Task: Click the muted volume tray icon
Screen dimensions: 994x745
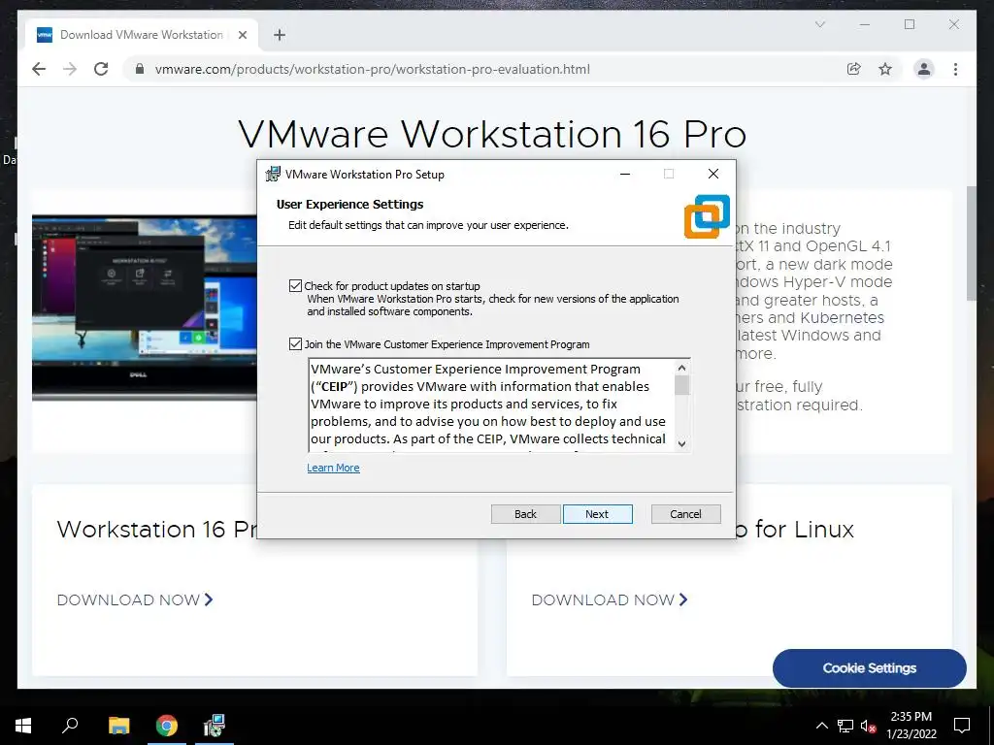Action: (869, 726)
